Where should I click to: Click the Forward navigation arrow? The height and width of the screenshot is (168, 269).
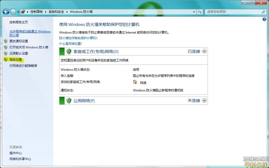coord(13,12)
